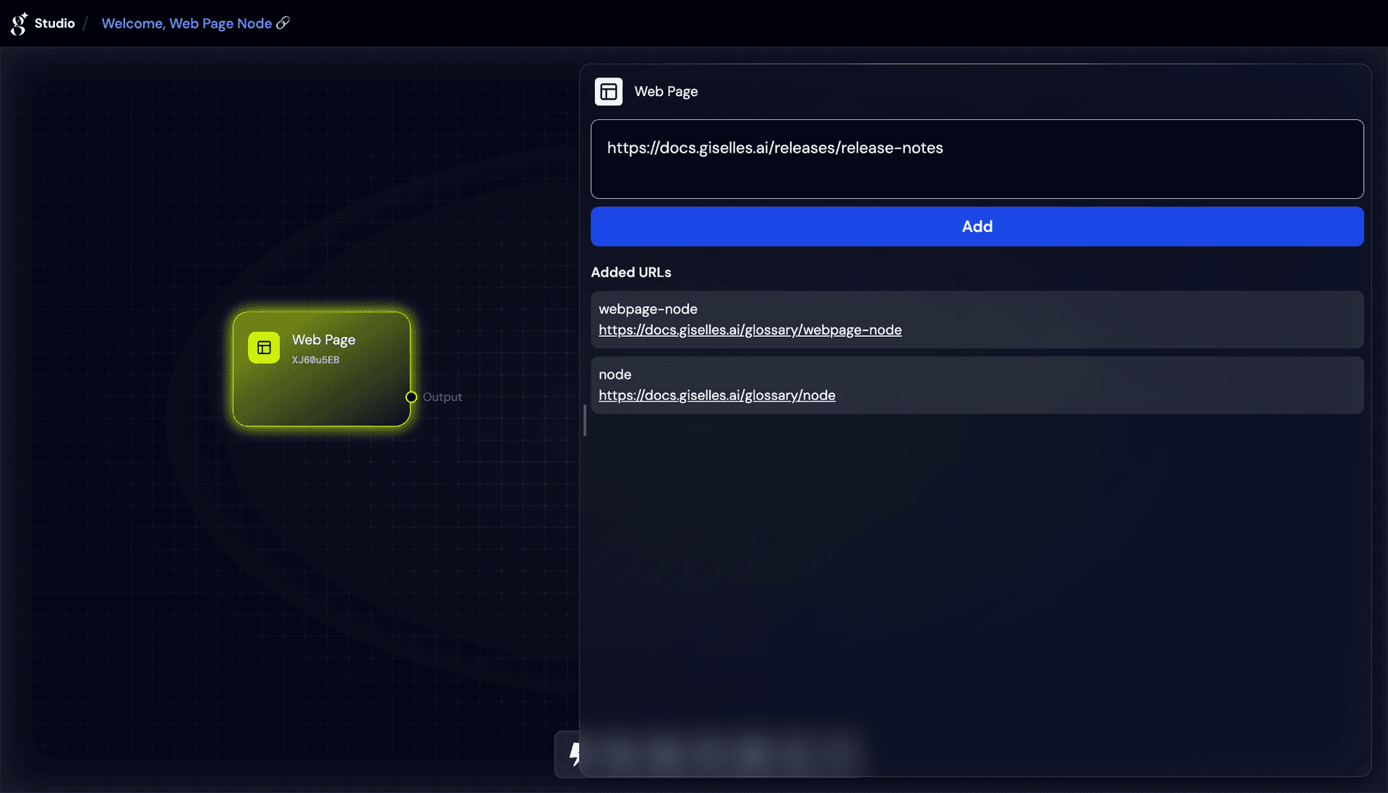This screenshot has width=1388, height=793.
Task: Click the node's Output port circle
Action: point(411,397)
